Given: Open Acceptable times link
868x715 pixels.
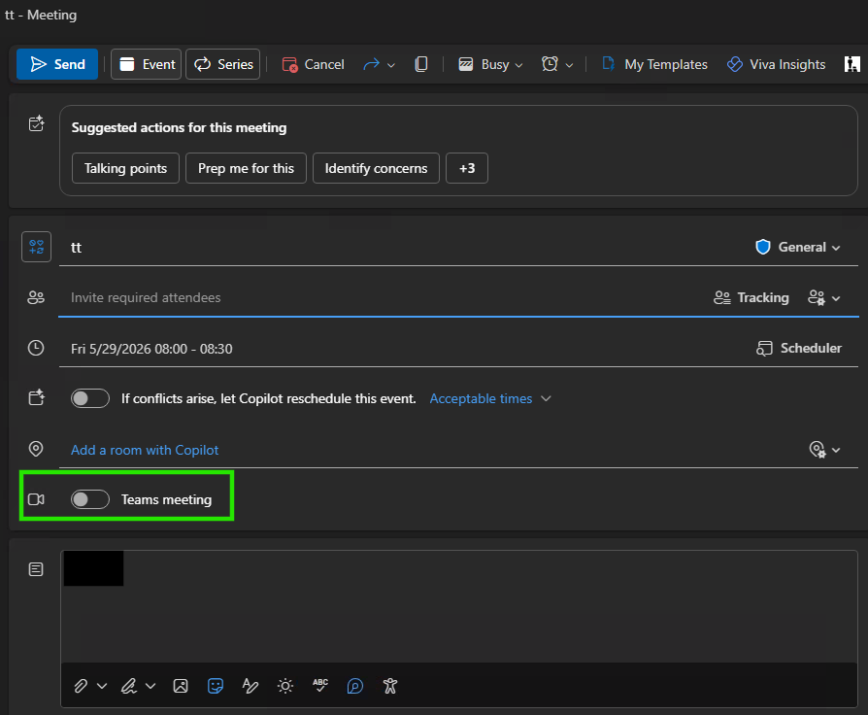Looking at the screenshot, I should [x=481, y=398].
